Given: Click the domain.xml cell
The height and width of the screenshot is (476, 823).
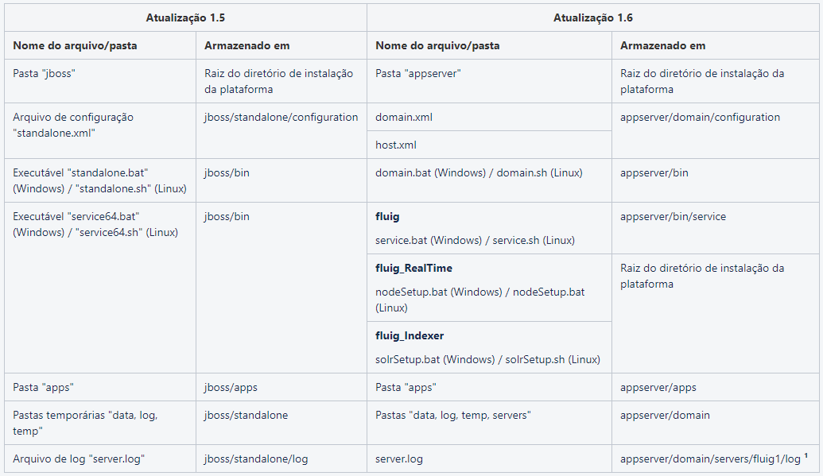Looking at the screenshot, I should pyautogui.click(x=489, y=117).
